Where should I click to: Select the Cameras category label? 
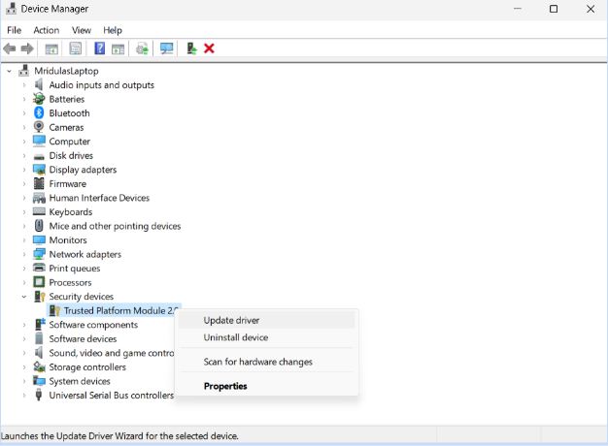(66, 127)
